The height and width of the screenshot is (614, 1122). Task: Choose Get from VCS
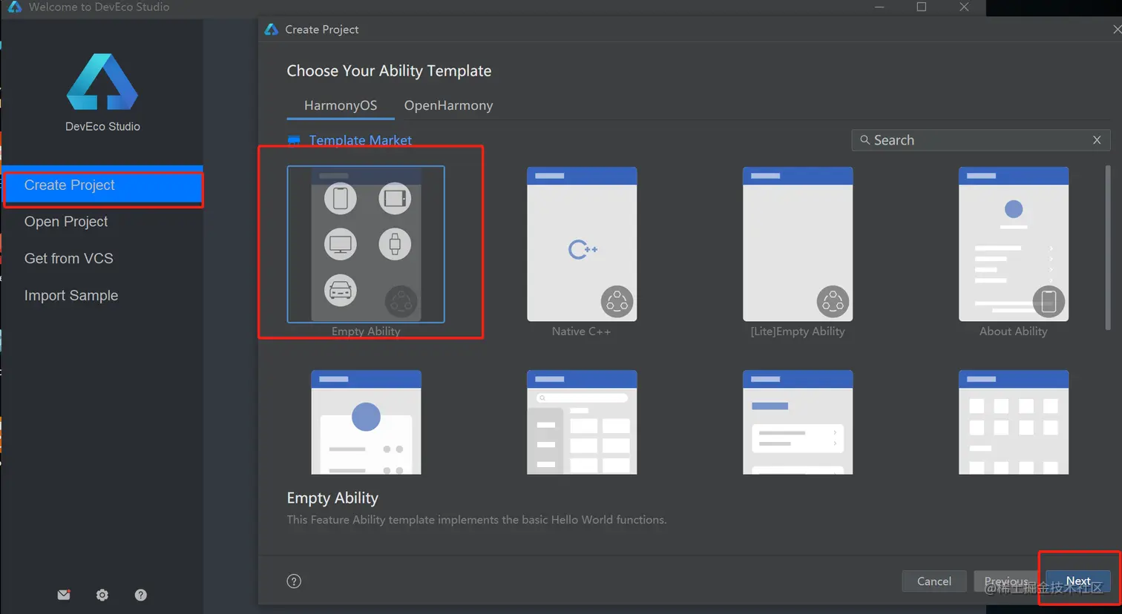[x=69, y=259]
